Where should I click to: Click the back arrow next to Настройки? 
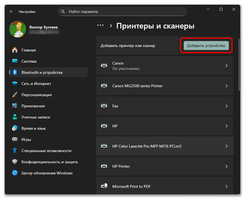point(11,11)
